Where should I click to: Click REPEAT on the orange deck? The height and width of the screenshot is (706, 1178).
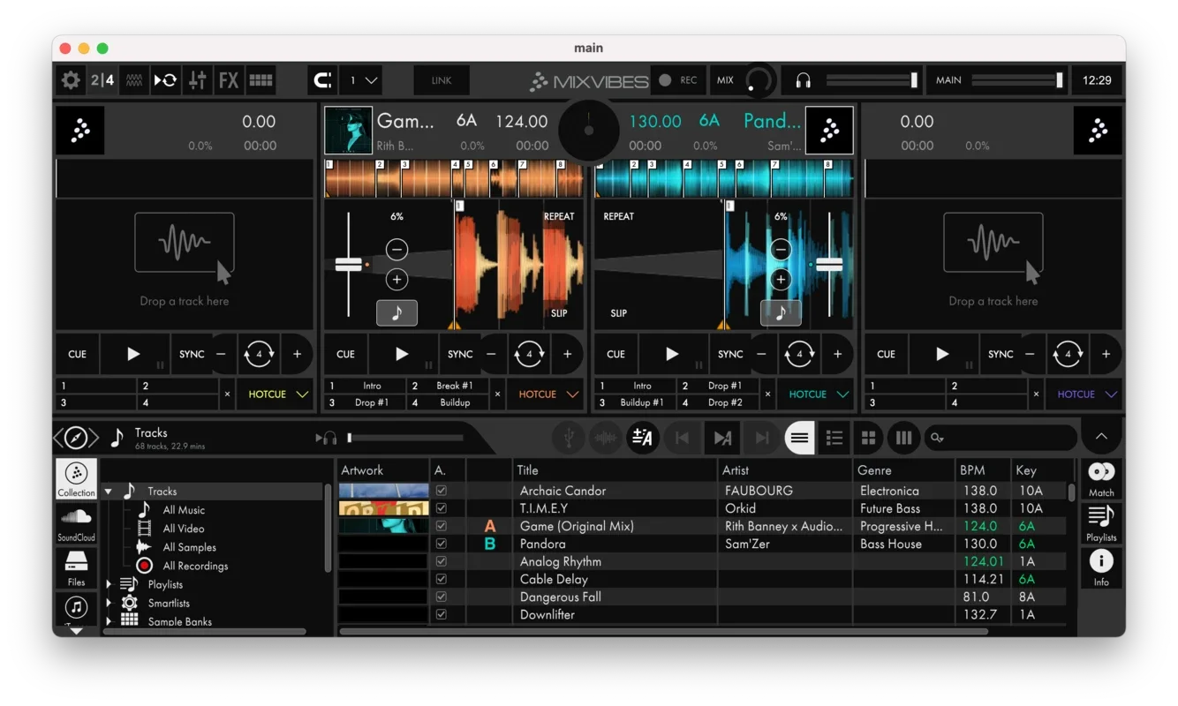(558, 216)
